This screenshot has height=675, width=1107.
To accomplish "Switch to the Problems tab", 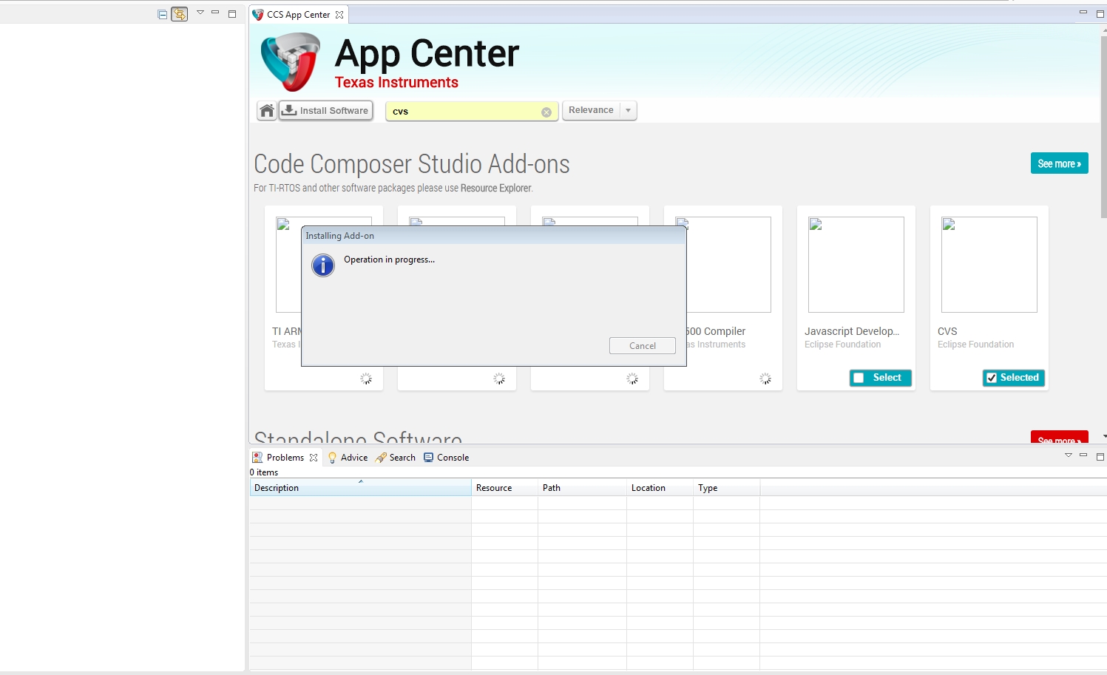I will [x=285, y=458].
